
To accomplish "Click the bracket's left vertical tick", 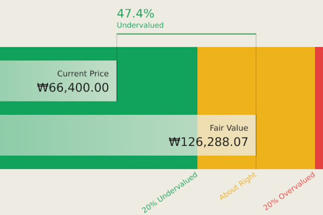I will click(117, 41).
